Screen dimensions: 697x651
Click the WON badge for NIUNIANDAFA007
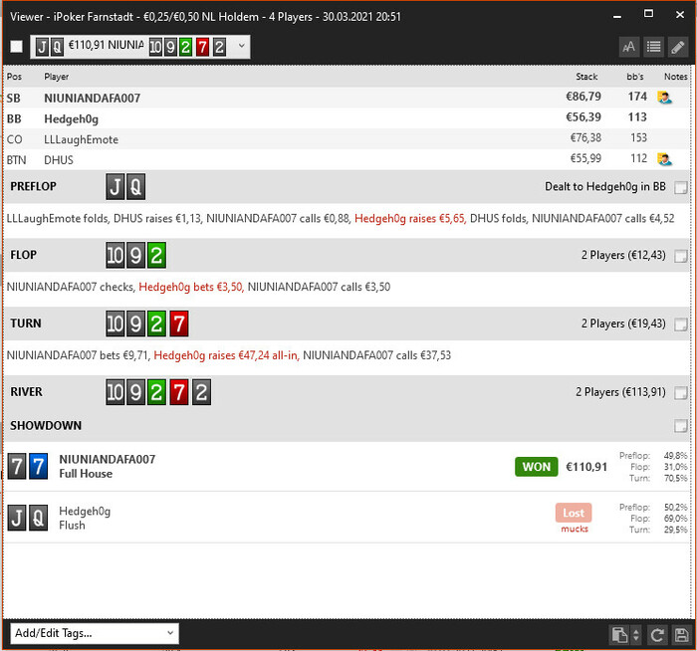[x=536, y=467]
